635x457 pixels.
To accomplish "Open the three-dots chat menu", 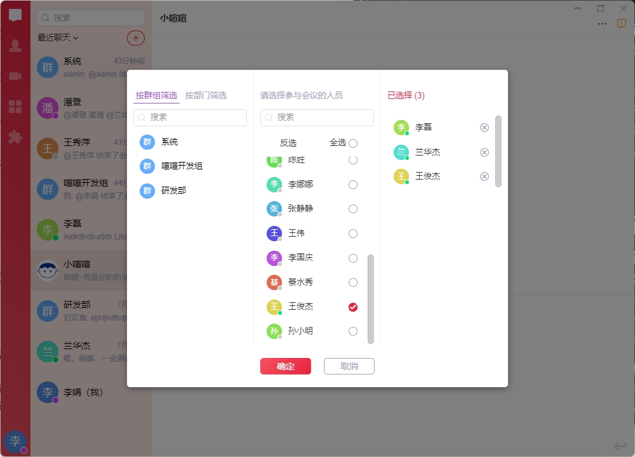I will [602, 23].
